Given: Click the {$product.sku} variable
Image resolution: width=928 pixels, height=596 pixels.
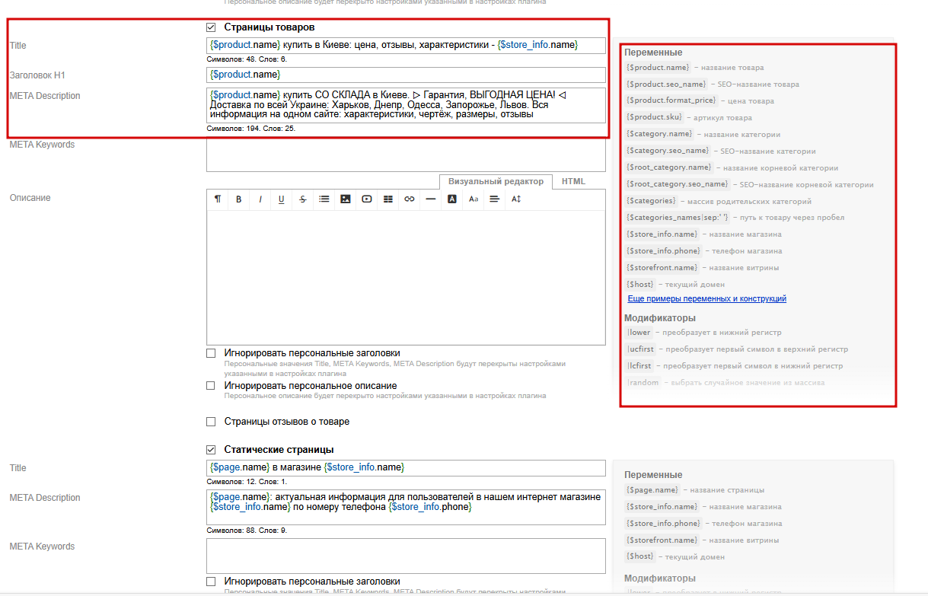Looking at the screenshot, I should pos(654,118).
